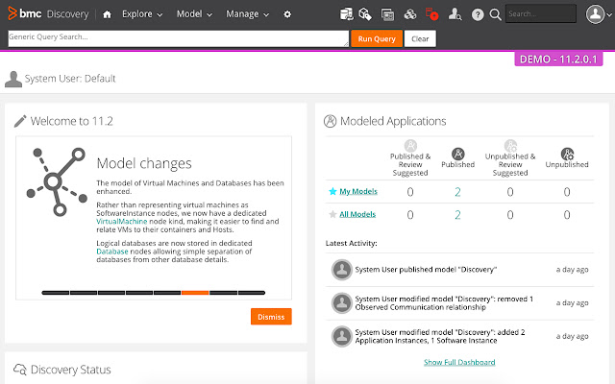Viewport: 615px width, 384px height.
Task: Click the red discovery stop icon
Action: [432, 14]
